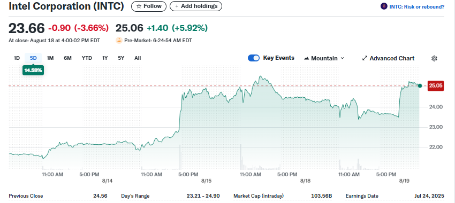Click the Intel Corporation (INTC) title

click(x=66, y=6)
